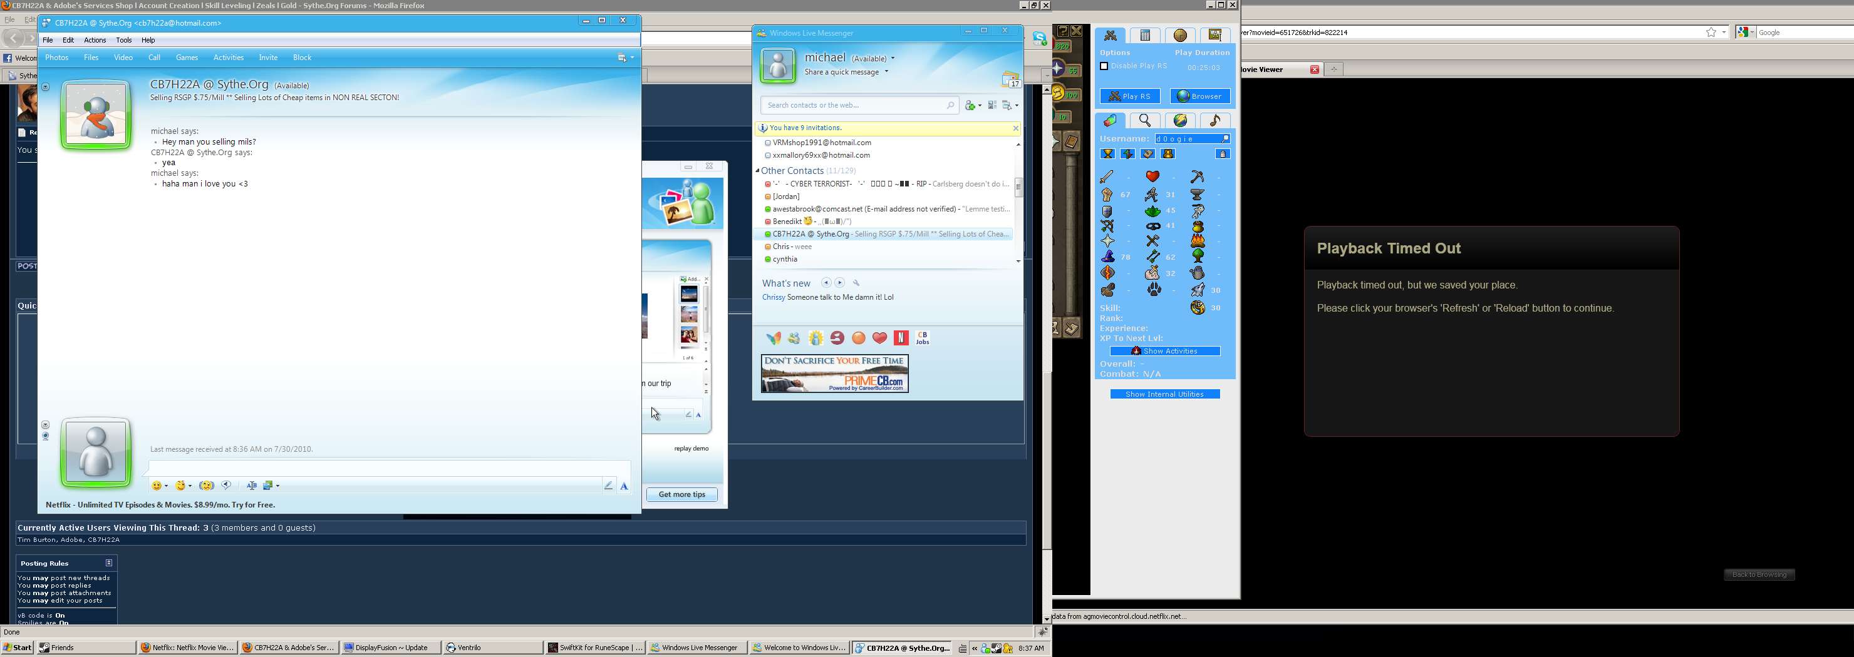Screen dimensions: 1854x657
Task: Switch to handwriting pen input in chat
Action: [x=609, y=486]
